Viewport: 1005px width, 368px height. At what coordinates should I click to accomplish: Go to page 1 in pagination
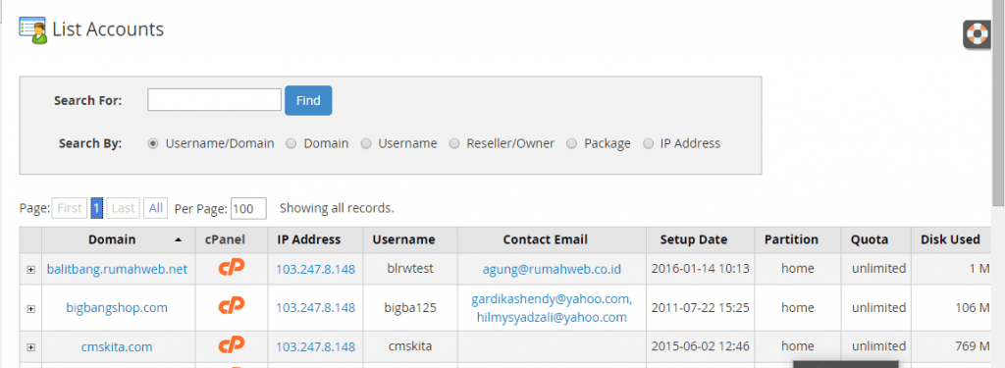97,208
